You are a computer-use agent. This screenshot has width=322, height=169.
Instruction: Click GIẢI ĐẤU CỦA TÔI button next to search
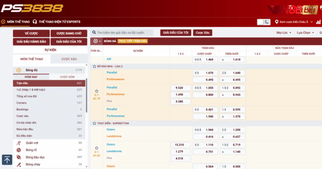176,33
